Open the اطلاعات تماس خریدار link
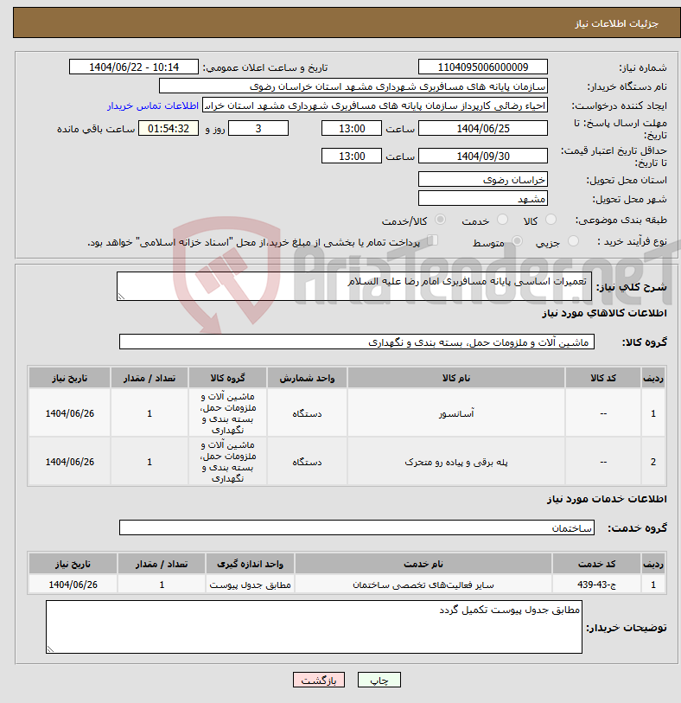Viewport: 681px width, 703px height. [153, 105]
